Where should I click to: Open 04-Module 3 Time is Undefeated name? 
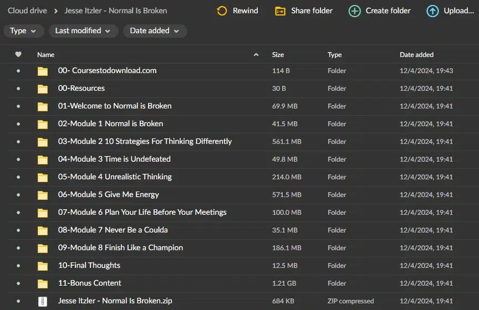click(114, 159)
